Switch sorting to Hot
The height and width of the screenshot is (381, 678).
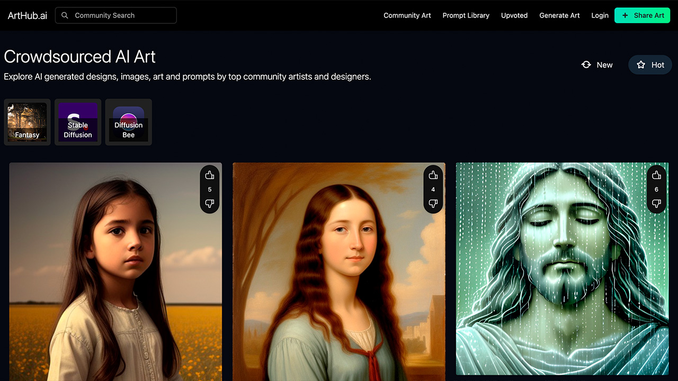(x=650, y=65)
